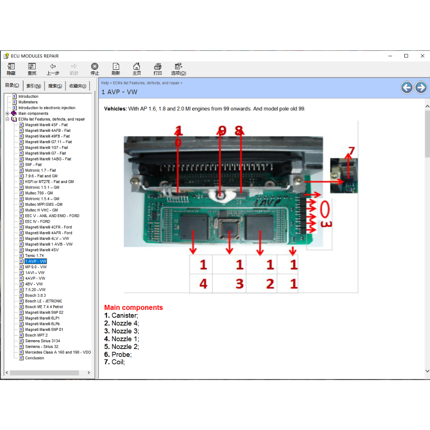Expand the Main components tree node
The image size is (430, 430).
pos(8,113)
